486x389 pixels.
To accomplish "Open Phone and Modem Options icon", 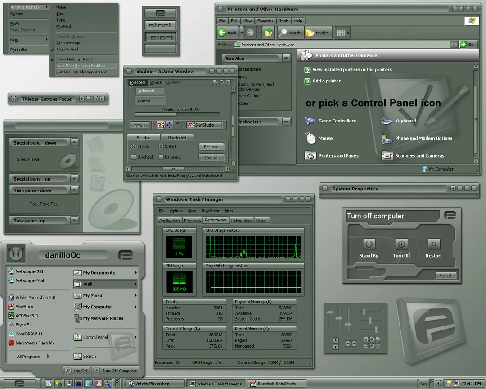I will pyautogui.click(x=387, y=138).
